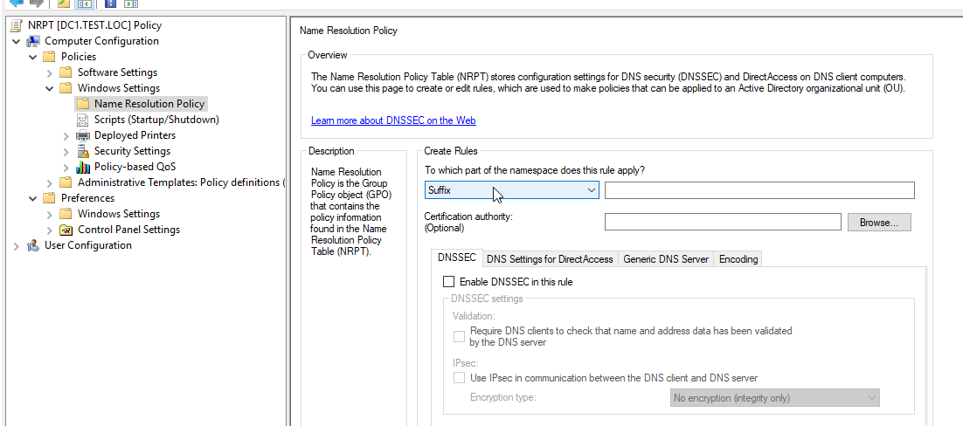Click the Scripts (Startup/Shutdown) icon
The width and height of the screenshot is (963, 426).
(83, 120)
